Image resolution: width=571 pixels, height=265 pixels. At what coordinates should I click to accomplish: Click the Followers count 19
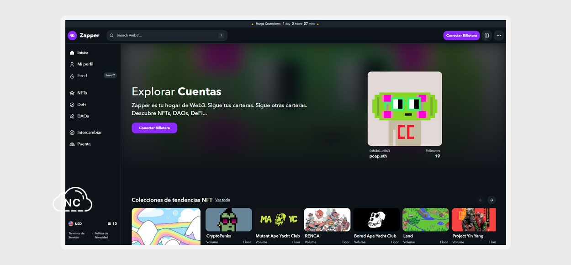pos(437,156)
